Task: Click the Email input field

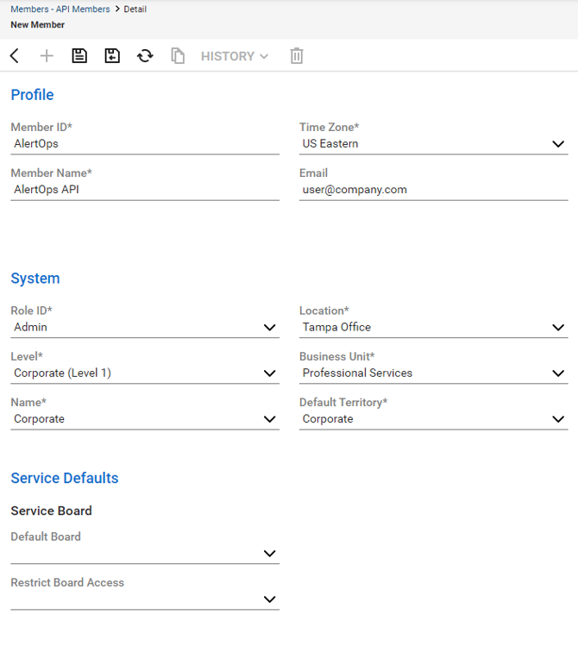Action: pos(433,190)
